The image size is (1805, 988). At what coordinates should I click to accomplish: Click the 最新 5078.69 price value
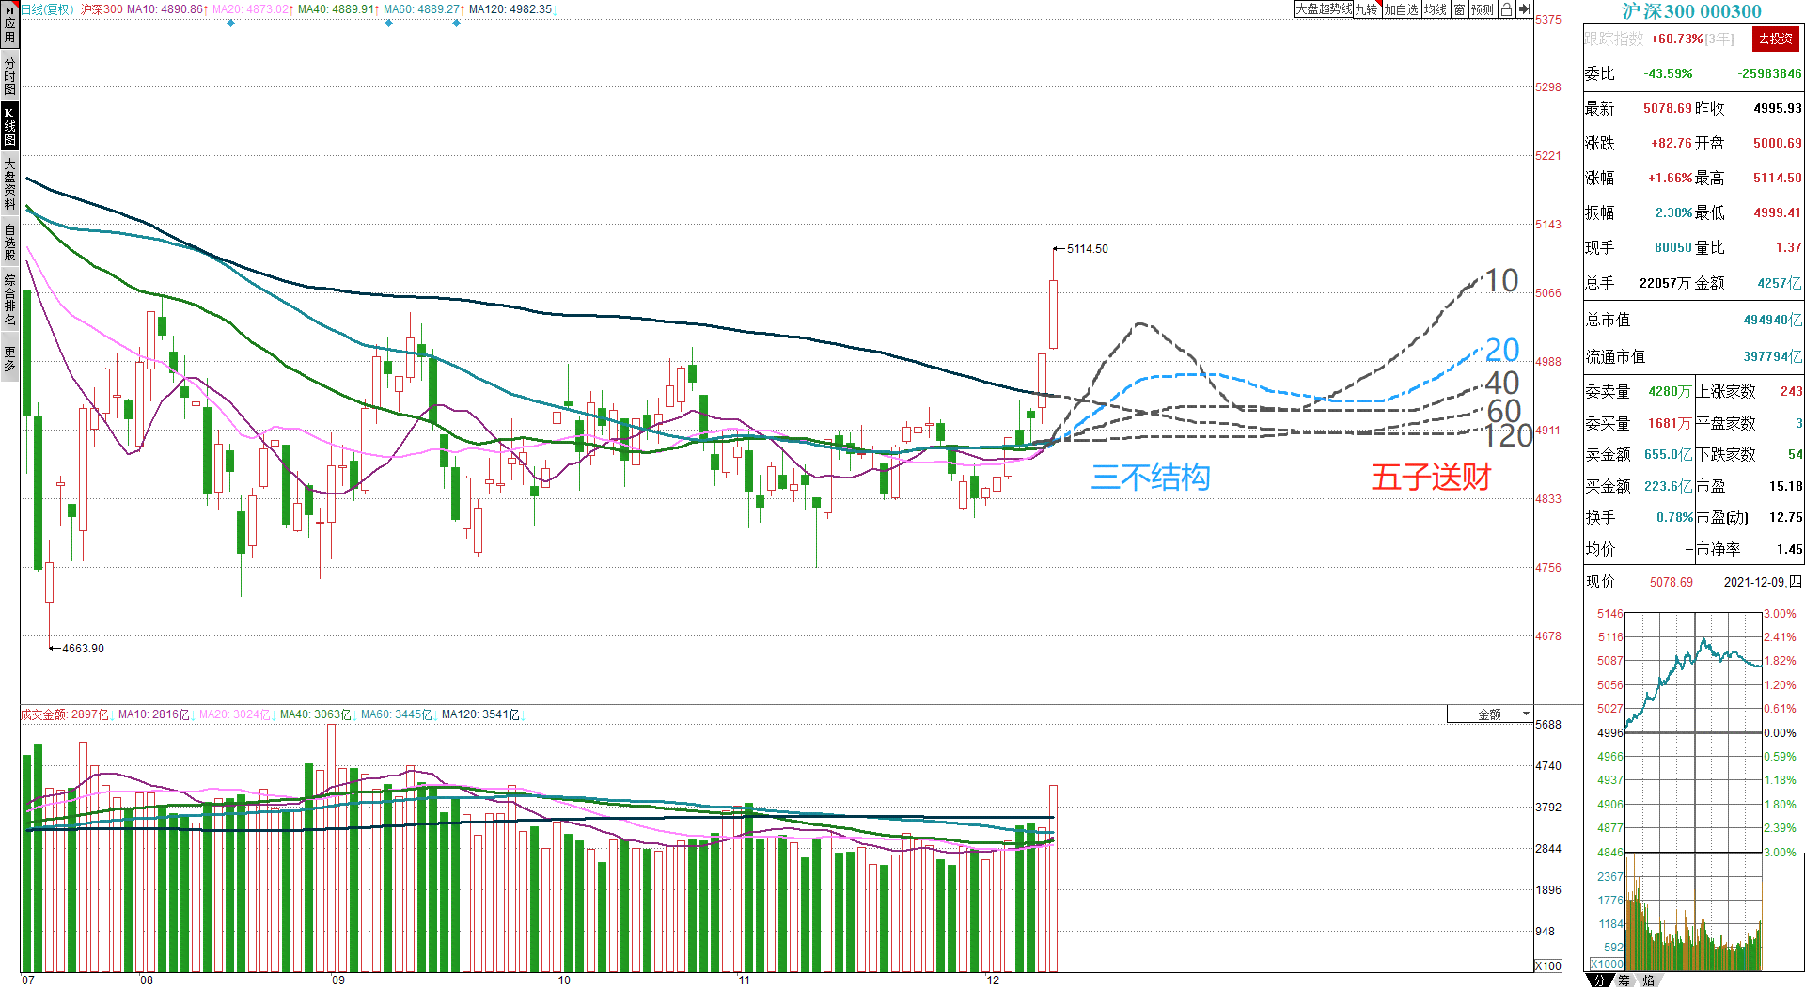coord(1668,108)
